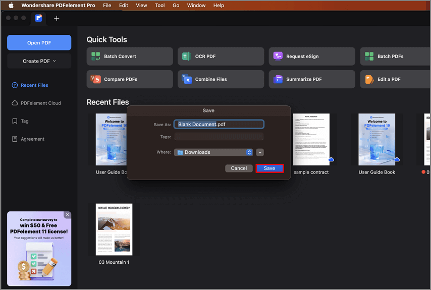Launch the Edit a PDF tool
Screen dimensions: 431x290
click(395, 79)
